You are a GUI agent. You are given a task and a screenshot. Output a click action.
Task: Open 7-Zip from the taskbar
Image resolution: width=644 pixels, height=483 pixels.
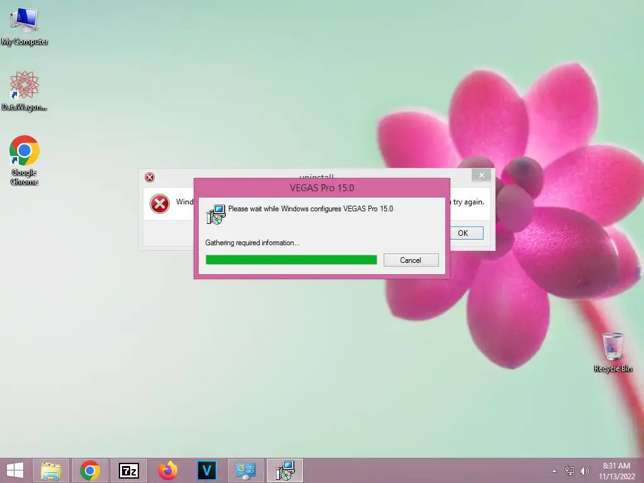(x=128, y=470)
